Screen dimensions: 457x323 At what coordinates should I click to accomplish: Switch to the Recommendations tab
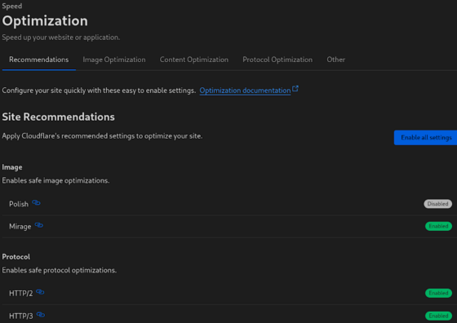pyautogui.click(x=39, y=60)
